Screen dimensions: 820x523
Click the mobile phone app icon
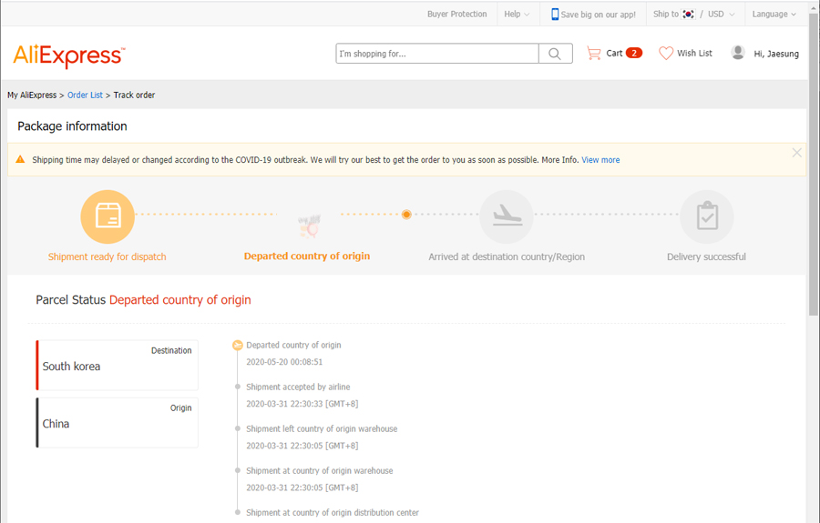tap(555, 14)
